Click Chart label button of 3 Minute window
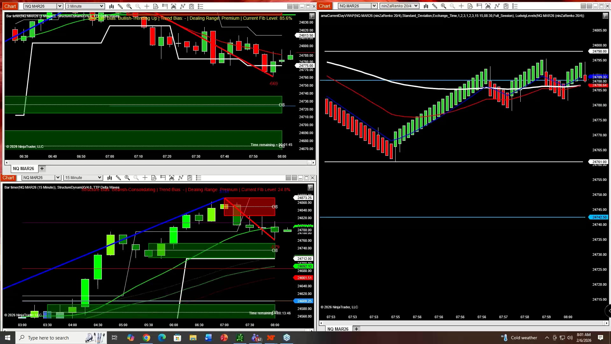 click(10, 6)
